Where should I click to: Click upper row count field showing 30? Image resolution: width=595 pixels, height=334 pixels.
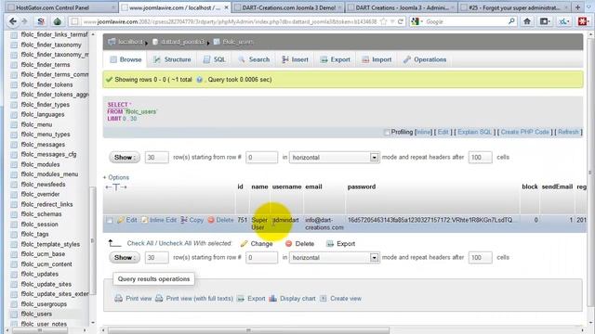(156, 157)
